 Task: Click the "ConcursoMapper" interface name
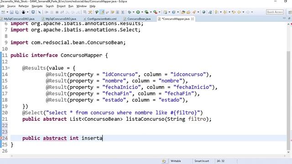(x=81, y=55)
